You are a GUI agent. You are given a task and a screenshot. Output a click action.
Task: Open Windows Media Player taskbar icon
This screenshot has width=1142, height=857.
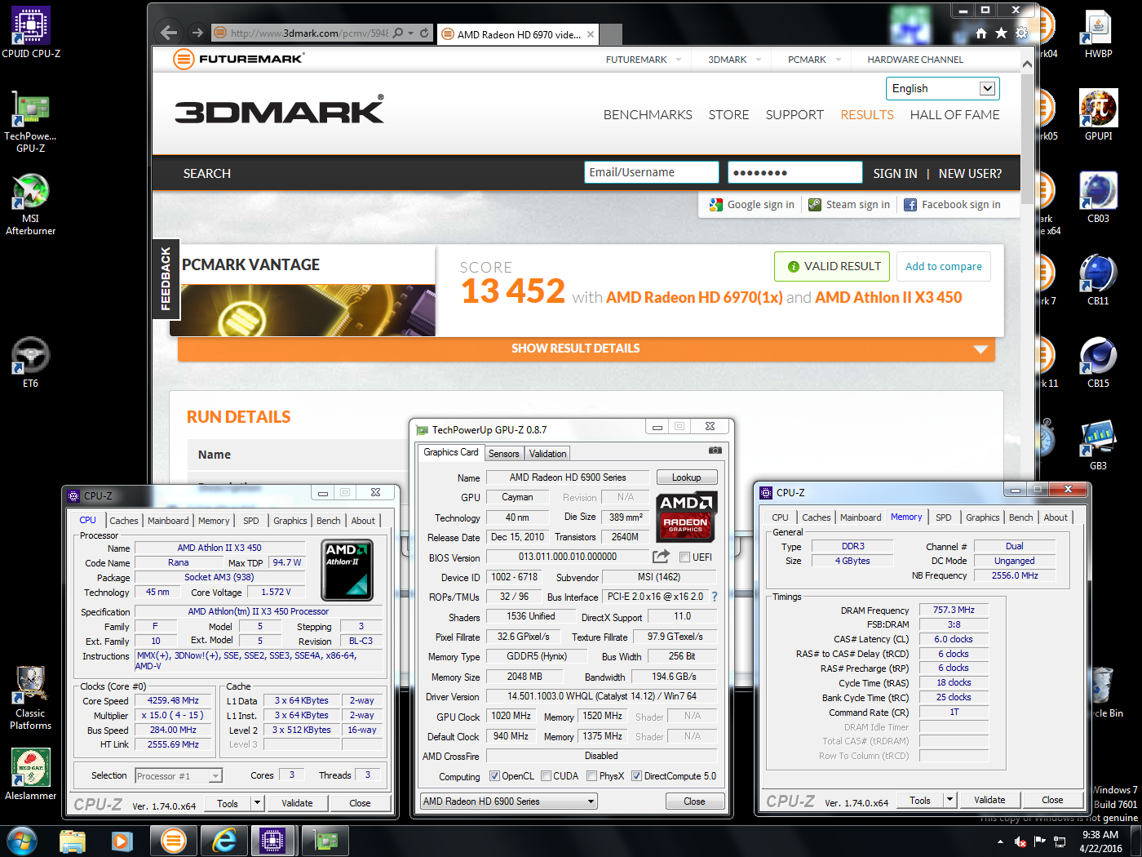pos(122,841)
